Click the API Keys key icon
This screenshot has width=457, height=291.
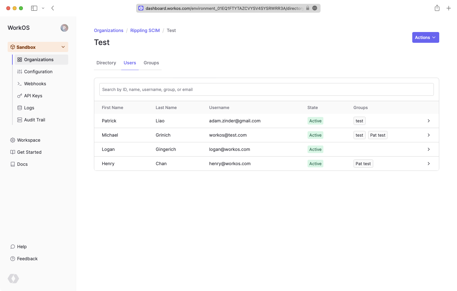[x=20, y=96]
